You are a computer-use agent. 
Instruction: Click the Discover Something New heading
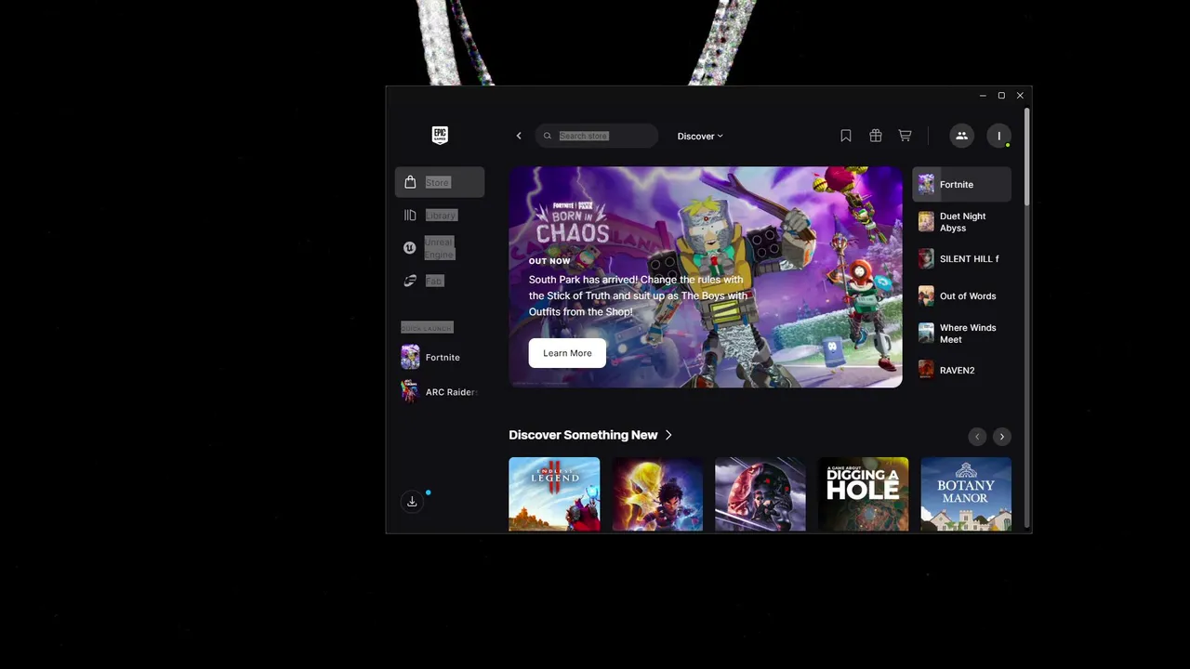click(583, 435)
